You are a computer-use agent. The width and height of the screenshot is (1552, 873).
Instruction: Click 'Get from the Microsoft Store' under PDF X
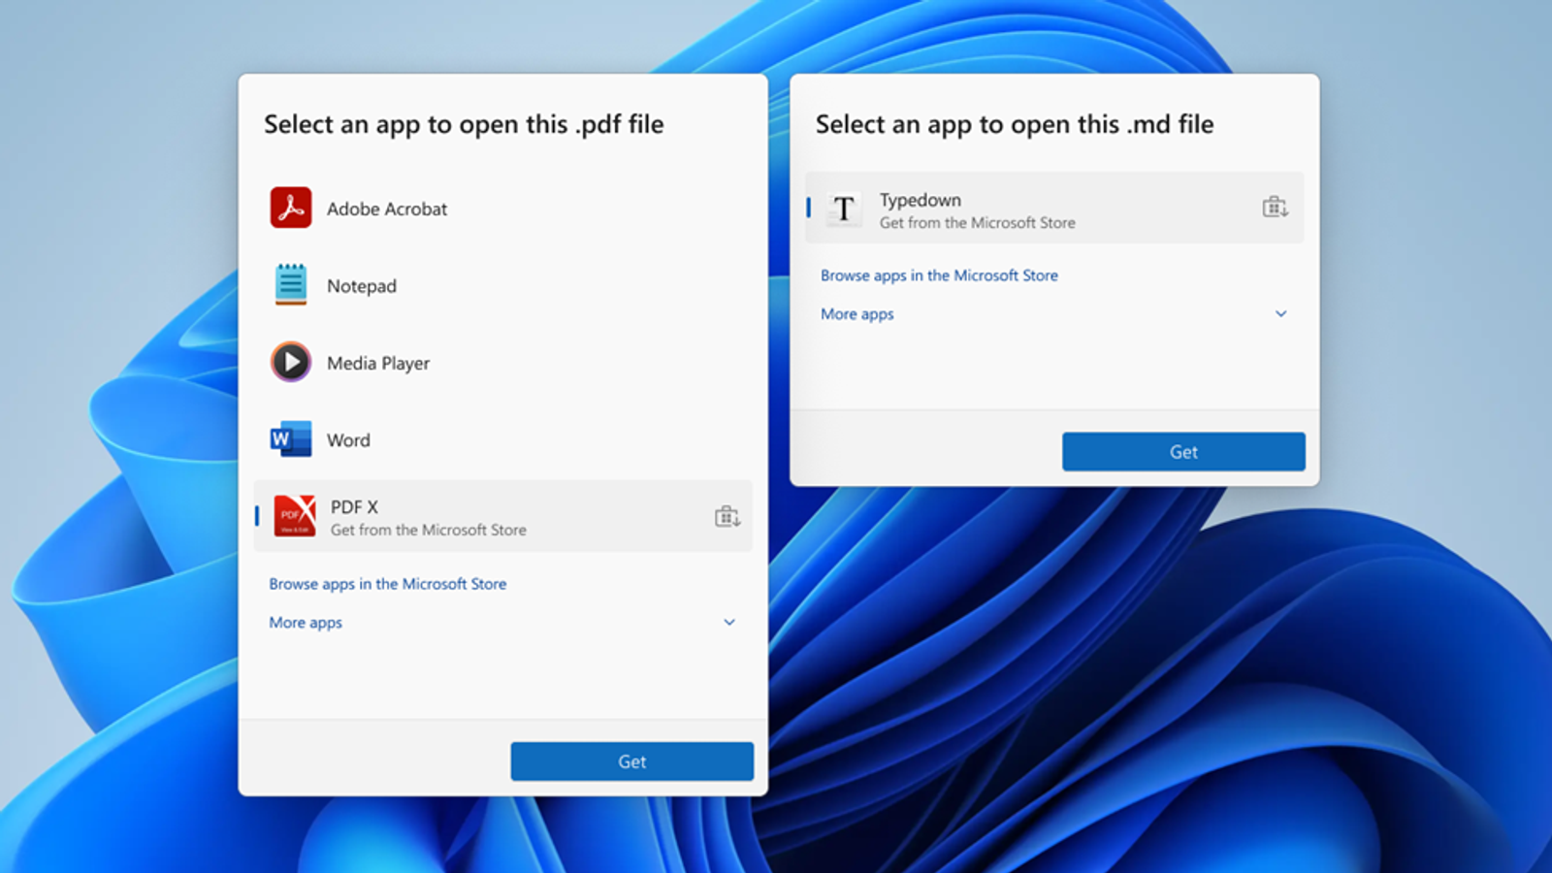pyautogui.click(x=429, y=530)
